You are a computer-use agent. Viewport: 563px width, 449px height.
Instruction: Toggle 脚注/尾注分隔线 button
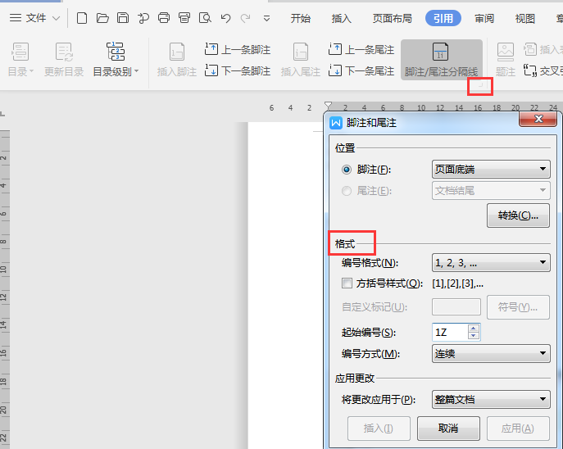(441, 60)
